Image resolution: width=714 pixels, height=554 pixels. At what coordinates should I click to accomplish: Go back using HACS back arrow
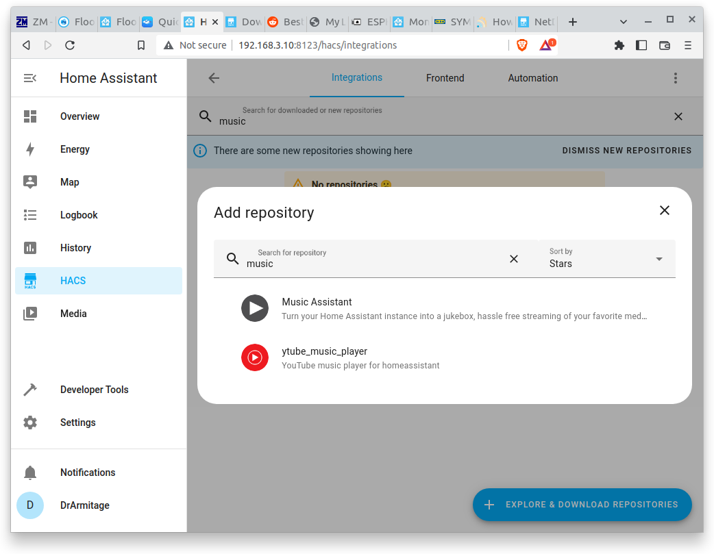tap(214, 78)
